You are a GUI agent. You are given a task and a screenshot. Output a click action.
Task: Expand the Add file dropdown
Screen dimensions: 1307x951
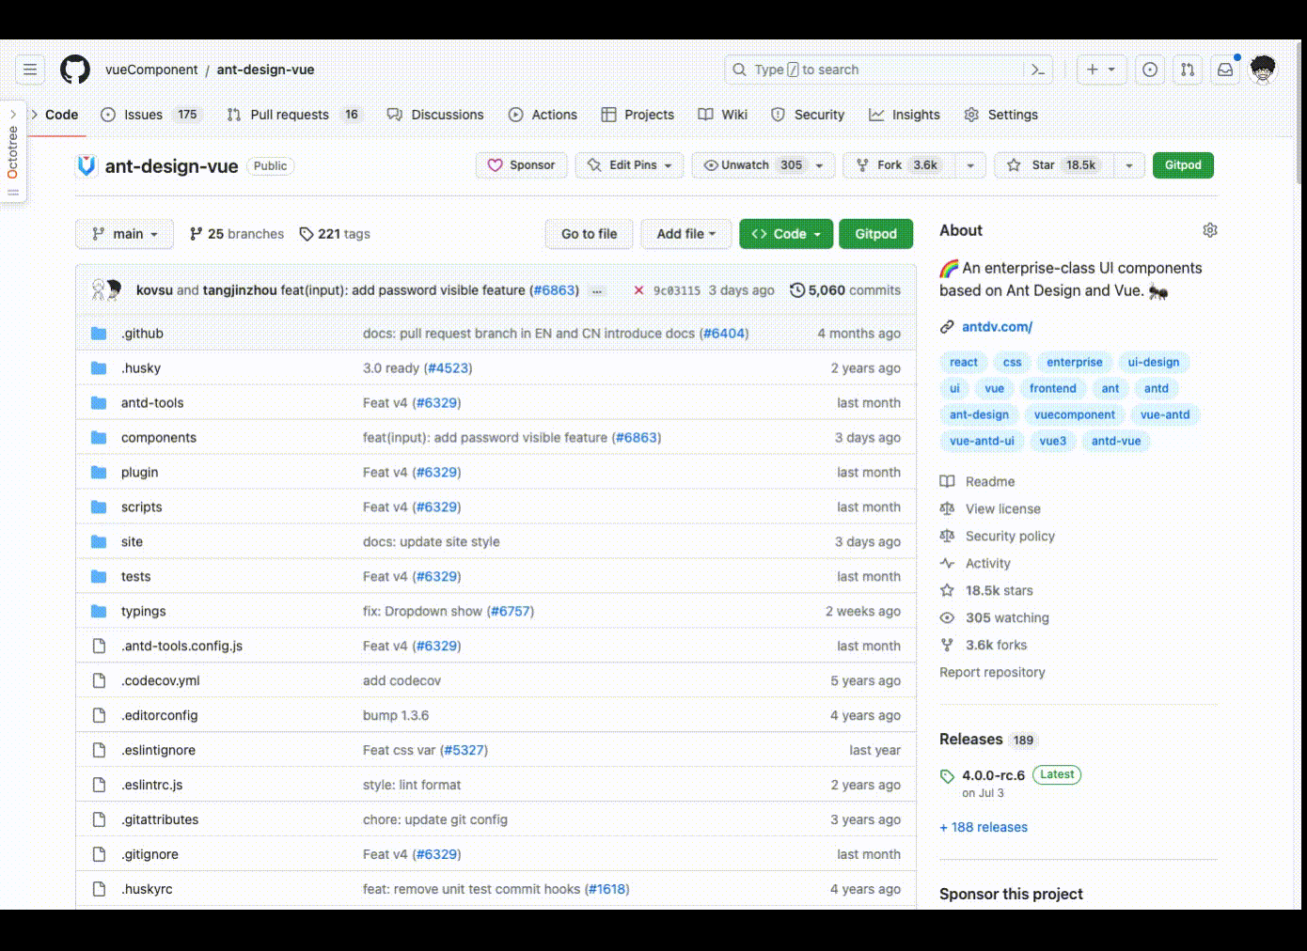pyautogui.click(x=685, y=233)
